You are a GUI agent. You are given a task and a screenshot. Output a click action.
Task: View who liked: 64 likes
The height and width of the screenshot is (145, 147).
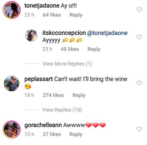52,15
